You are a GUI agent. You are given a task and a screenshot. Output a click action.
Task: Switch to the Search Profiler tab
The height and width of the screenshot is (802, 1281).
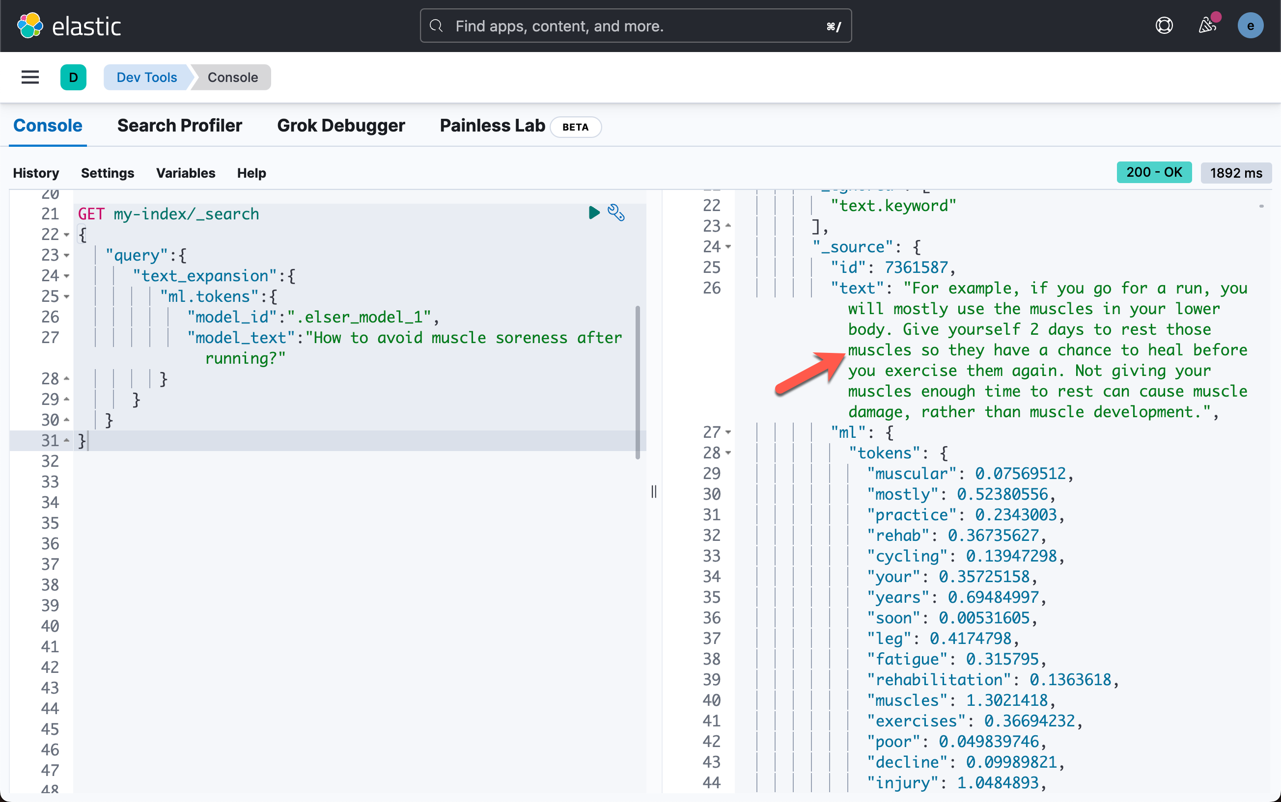tap(179, 126)
